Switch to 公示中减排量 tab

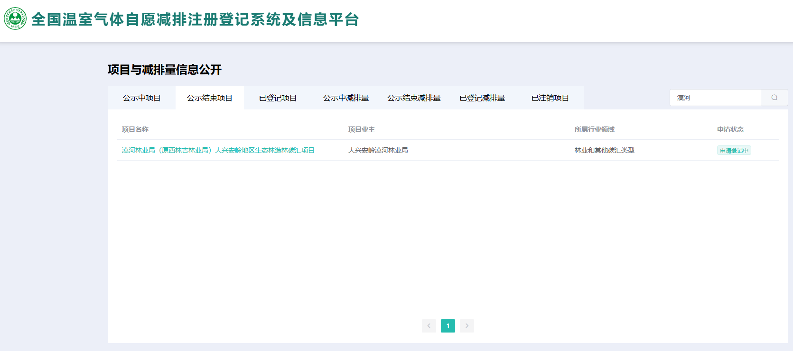pyautogui.click(x=345, y=98)
